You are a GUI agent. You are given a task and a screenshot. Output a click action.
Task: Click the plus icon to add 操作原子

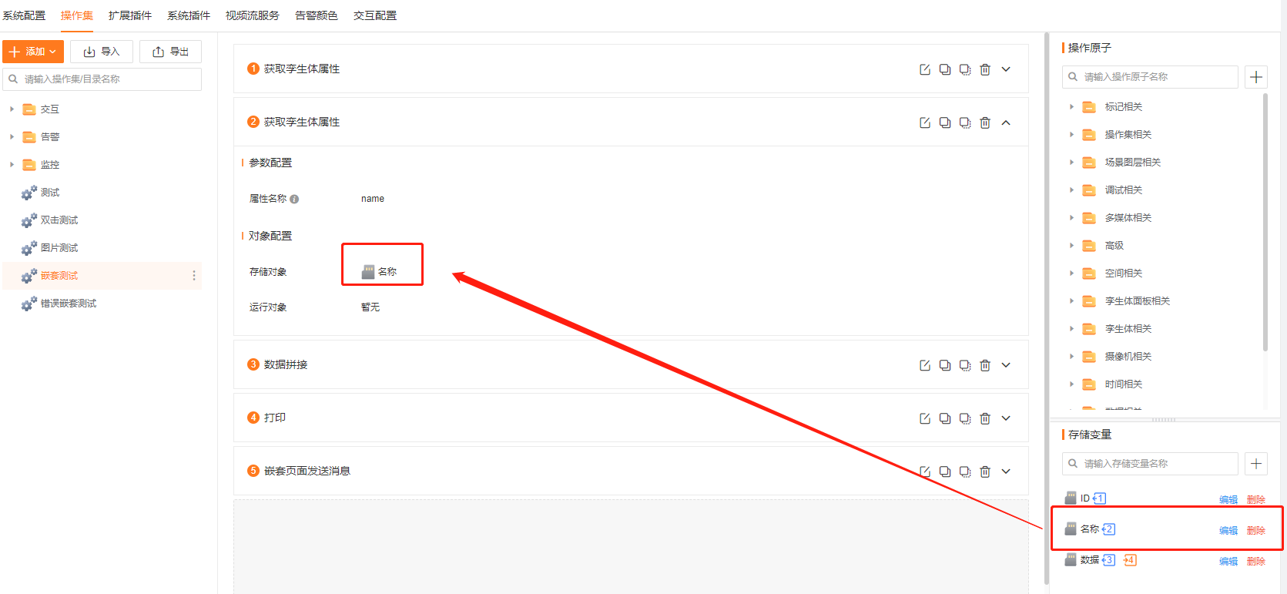tap(1256, 77)
